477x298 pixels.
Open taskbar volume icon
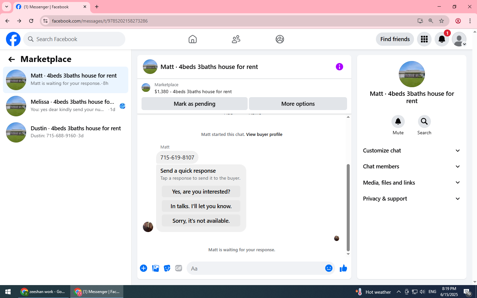422,292
